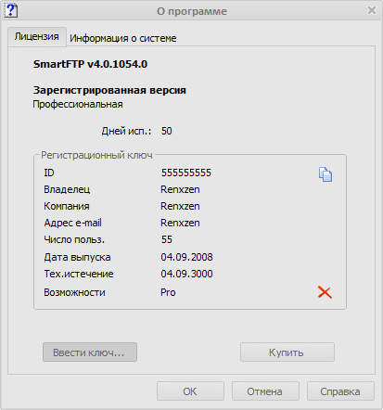Click the Профессиональная edition label

(x=78, y=104)
